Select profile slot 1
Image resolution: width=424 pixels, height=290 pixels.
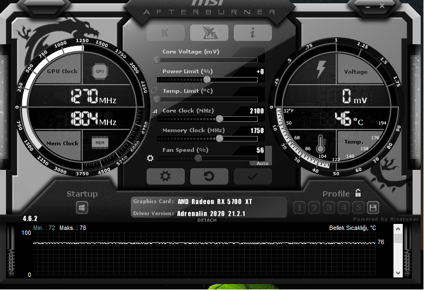coord(299,208)
